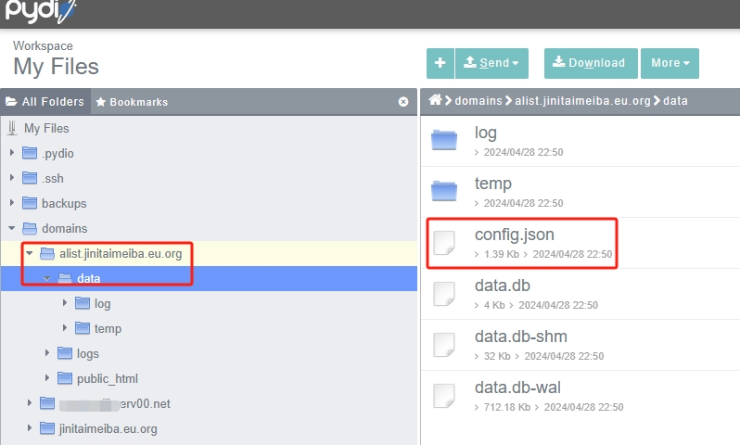Image resolution: width=740 pixels, height=445 pixels.
Task: Click the plus new-item button
Action: (440, 63)
